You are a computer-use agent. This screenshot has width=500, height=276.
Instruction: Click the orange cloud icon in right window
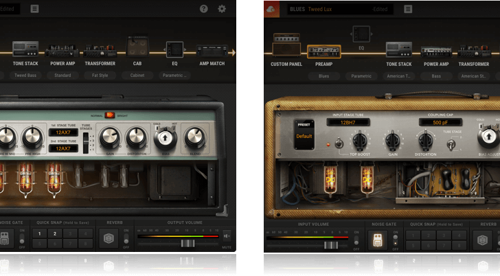[x=272, y=9]
